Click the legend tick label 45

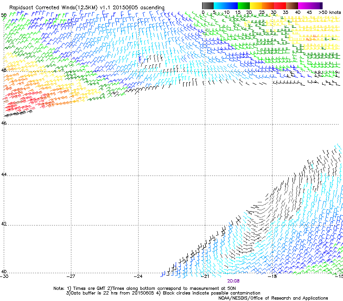[309, 12]
